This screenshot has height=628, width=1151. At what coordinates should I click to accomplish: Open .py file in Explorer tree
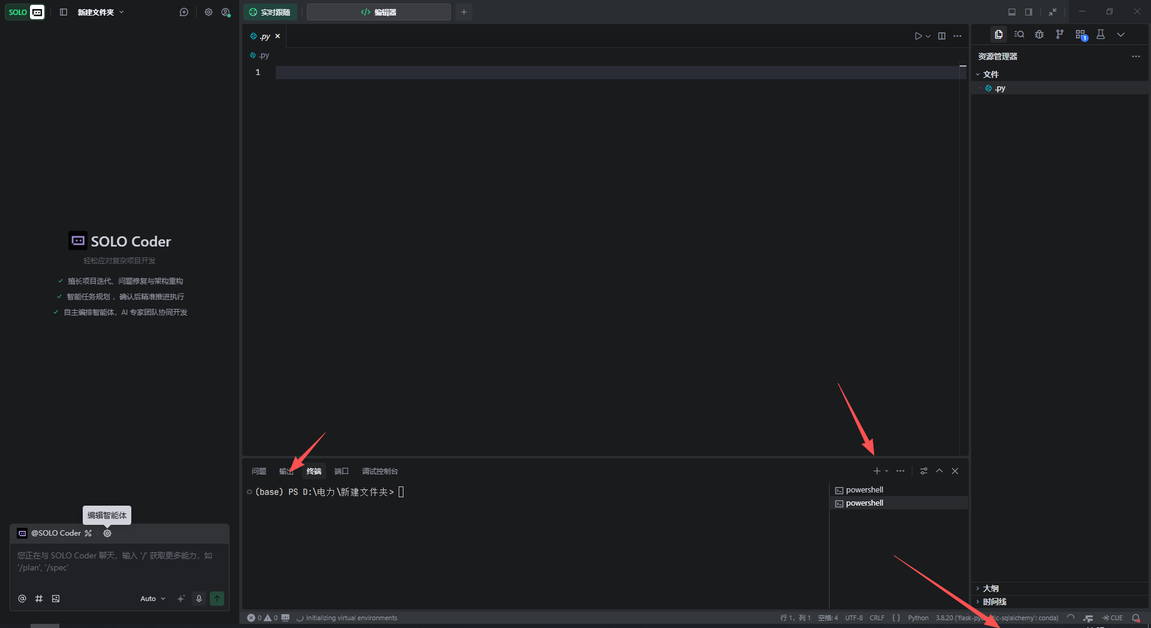(1060, 88)
